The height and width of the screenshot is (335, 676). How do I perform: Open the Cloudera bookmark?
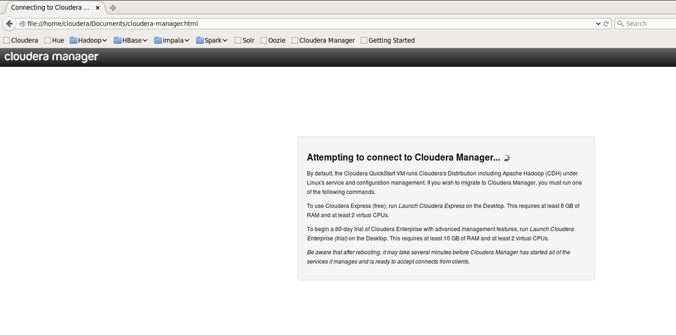coord(21,41)
